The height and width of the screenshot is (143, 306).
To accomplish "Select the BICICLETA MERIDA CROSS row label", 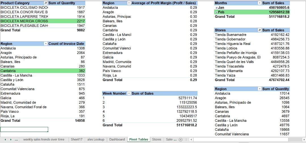I will pyautogui.click(x=24, y=21).
